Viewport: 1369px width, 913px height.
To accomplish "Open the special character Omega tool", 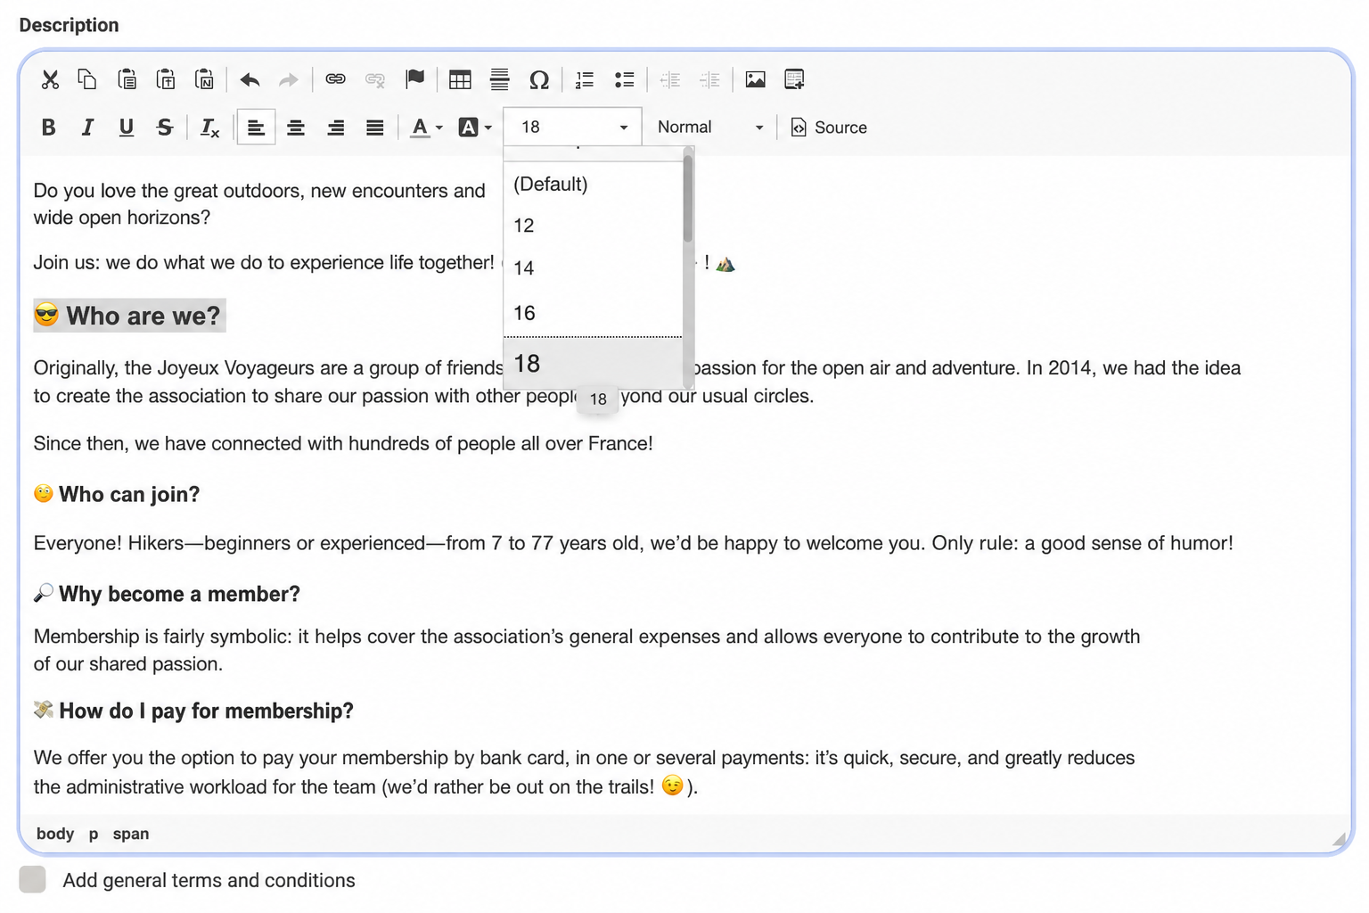I will [x=538, y=79].
